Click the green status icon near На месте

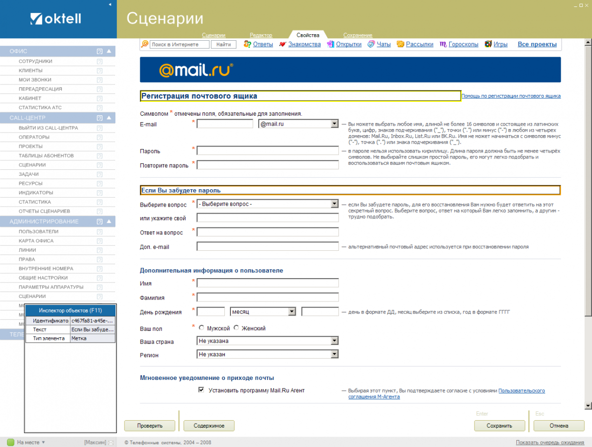[x=10, y=442]
